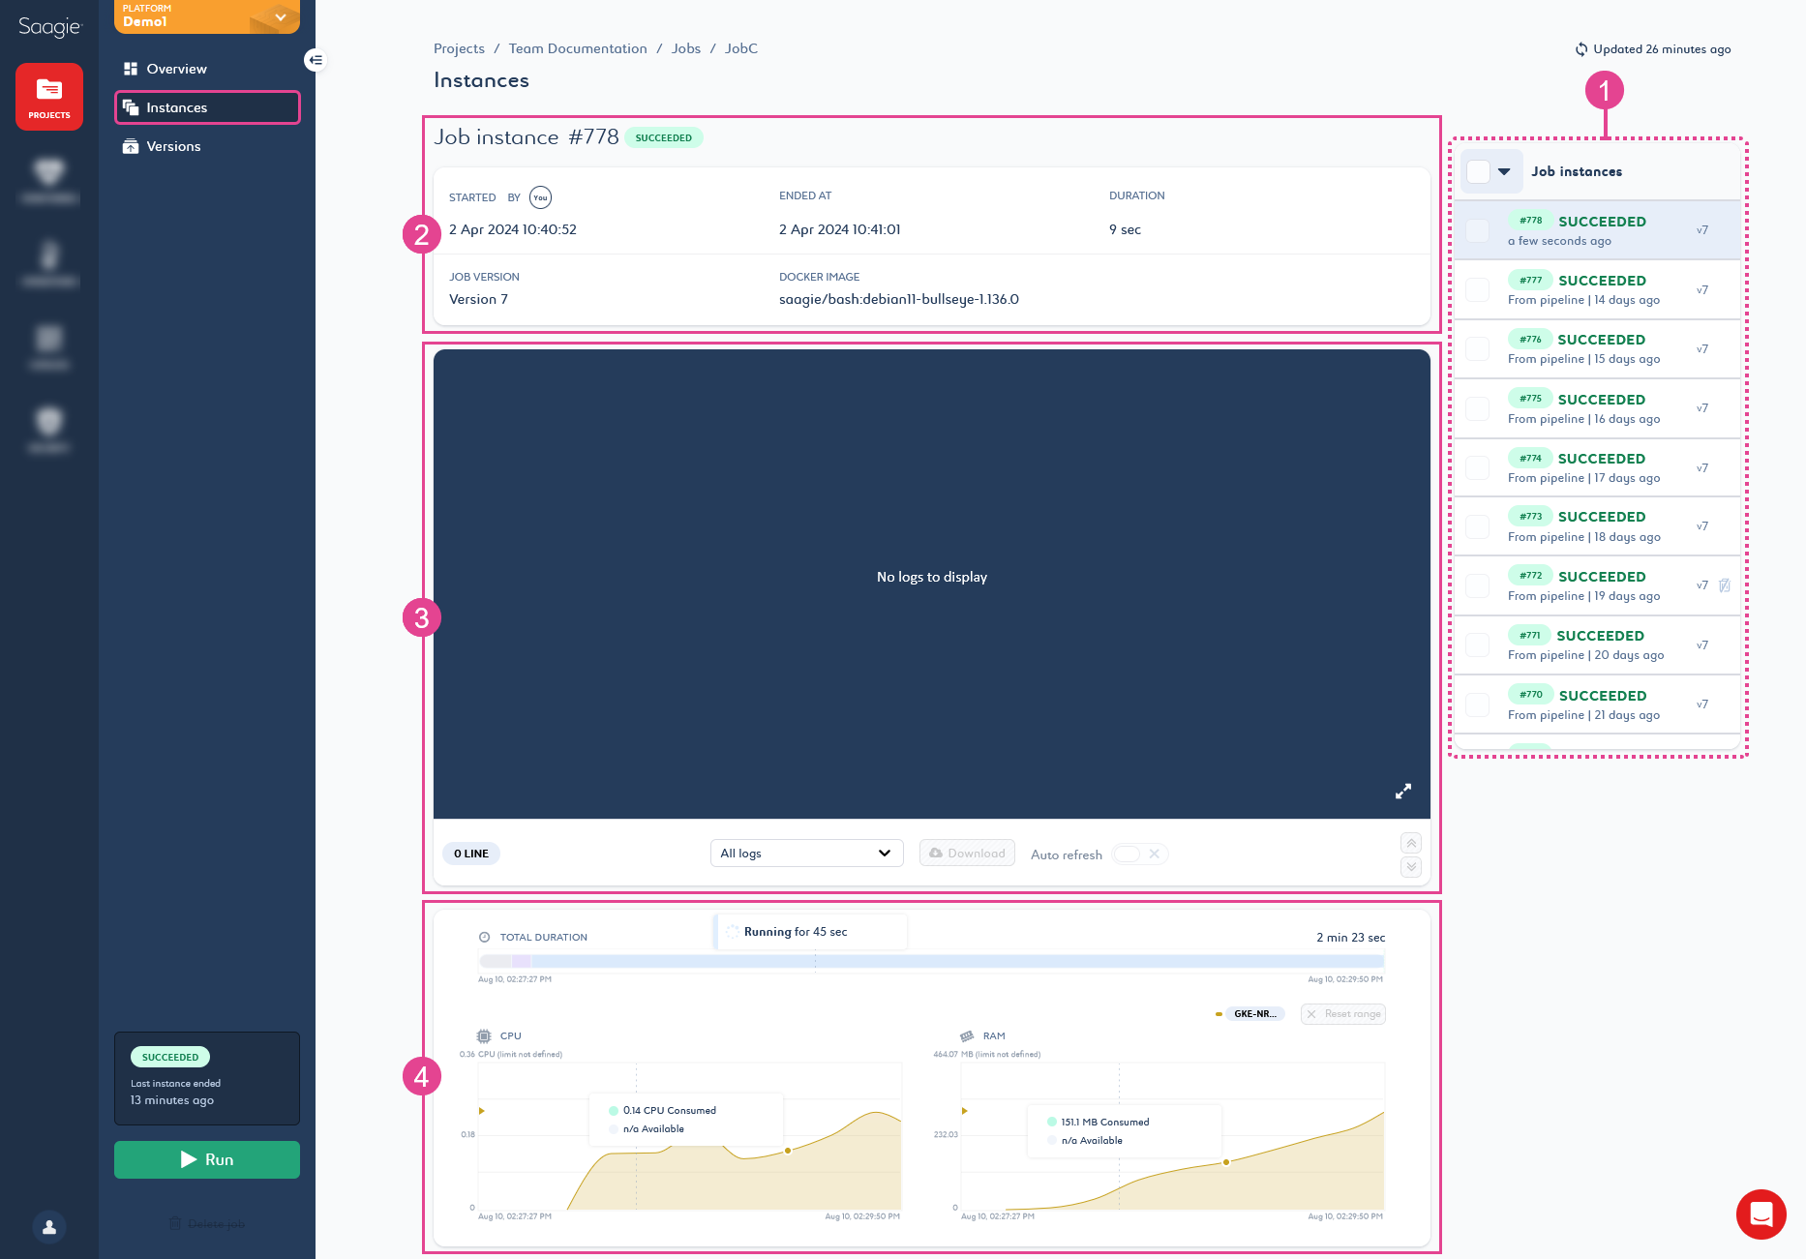Check the box for instance #778
Viewport: 1806px width, 1259px height.
[1478, 230]
